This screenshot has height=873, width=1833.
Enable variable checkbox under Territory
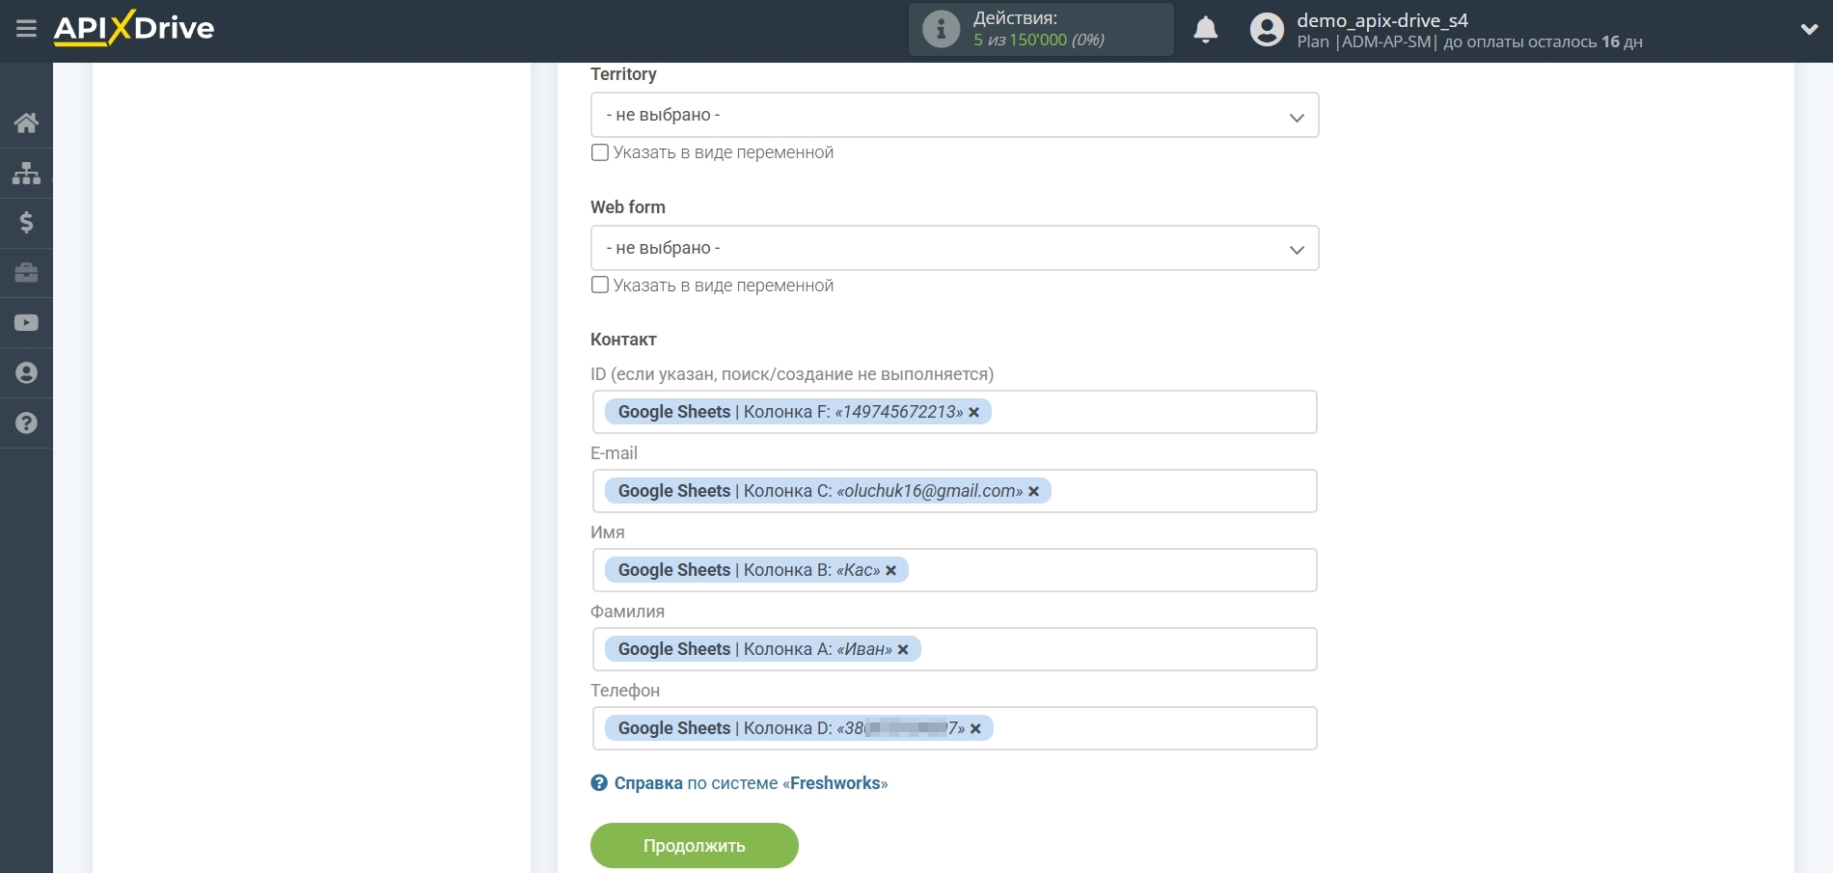[600, 152]
